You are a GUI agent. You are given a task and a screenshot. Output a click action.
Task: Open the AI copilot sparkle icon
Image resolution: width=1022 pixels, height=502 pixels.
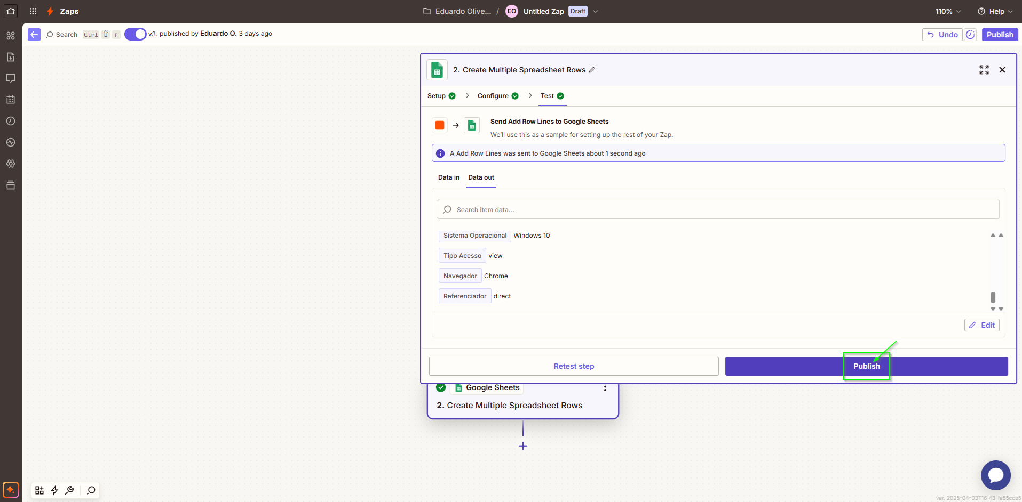11,490
